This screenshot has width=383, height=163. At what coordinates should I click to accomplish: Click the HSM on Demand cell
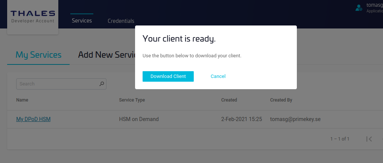[139, 119]
